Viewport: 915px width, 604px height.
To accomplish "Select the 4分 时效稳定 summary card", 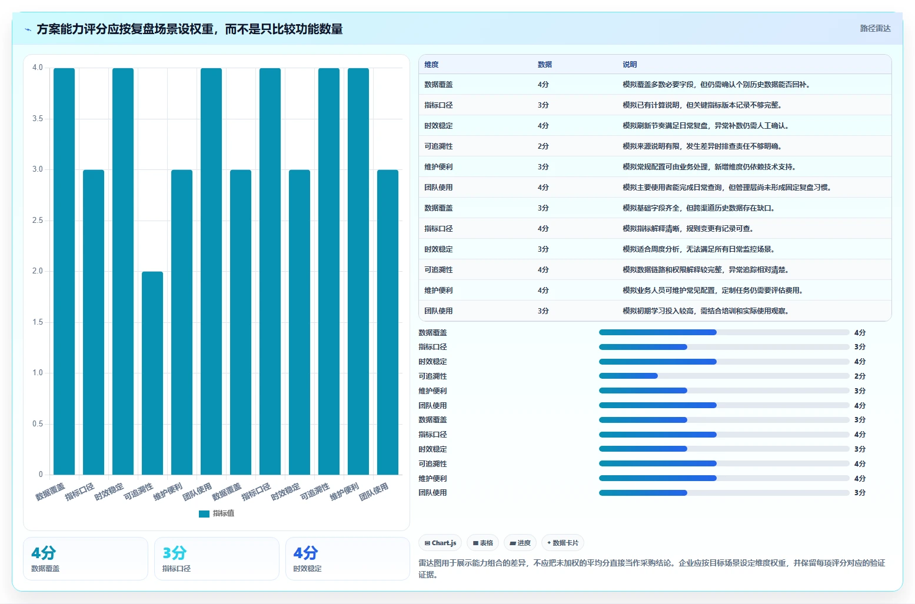I will 348,559.
